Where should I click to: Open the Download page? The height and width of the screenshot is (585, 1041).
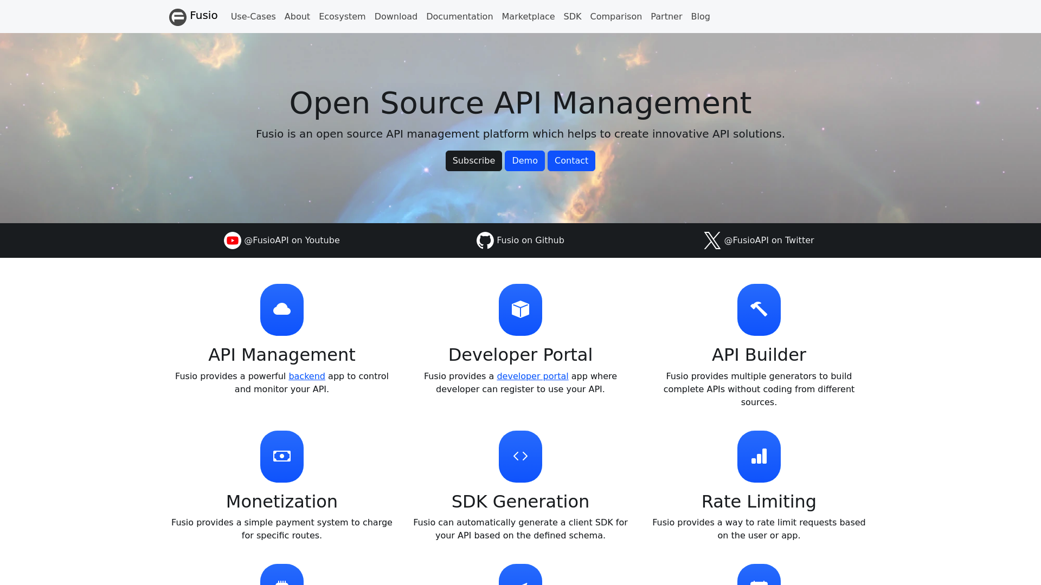(396, 17)
